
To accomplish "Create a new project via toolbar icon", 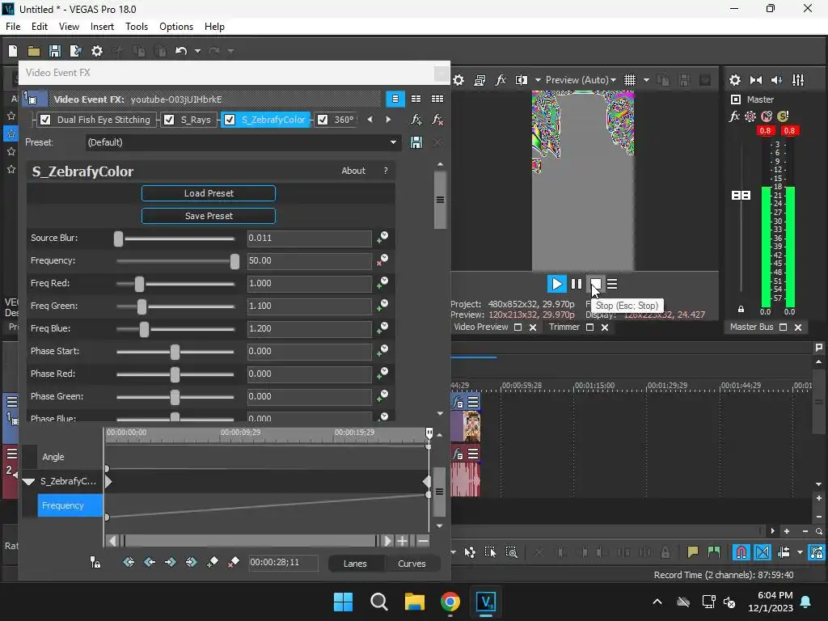I will pos(13,51).
